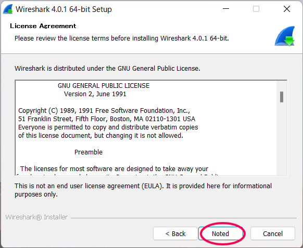Click the 'Copyright (C) 1989, 1991' line
303x248 pixels.
point(104,111)
